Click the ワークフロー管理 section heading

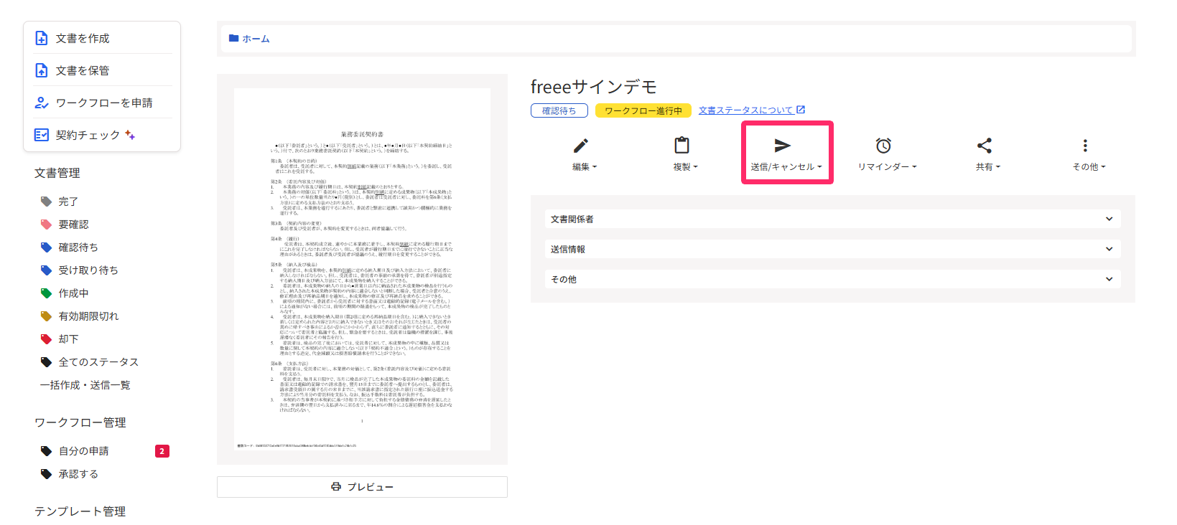click(80, 422)
